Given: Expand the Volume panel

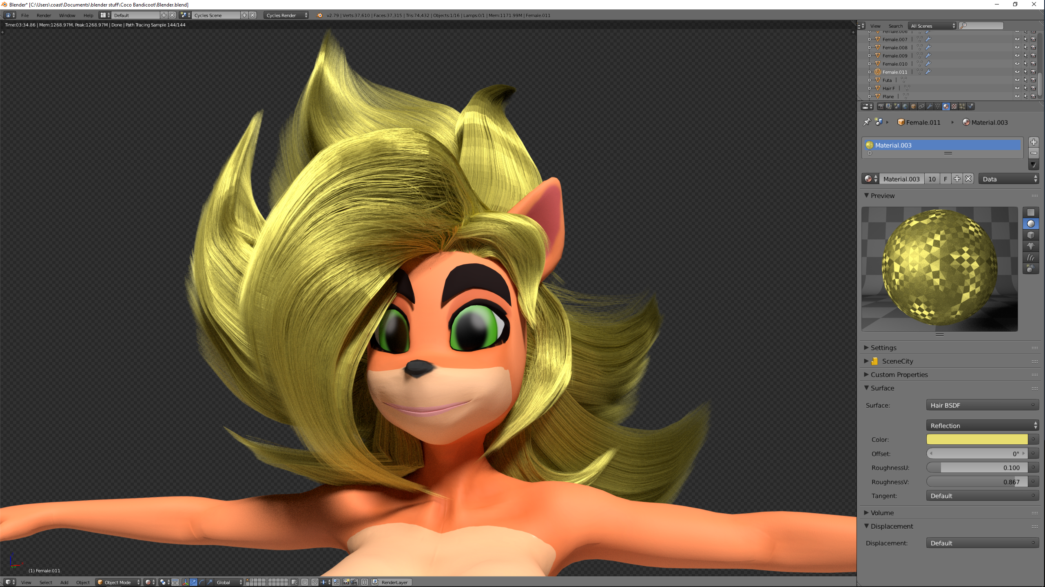Looking at the screenshot, I should pyautogui.click(x=882, y=513).
